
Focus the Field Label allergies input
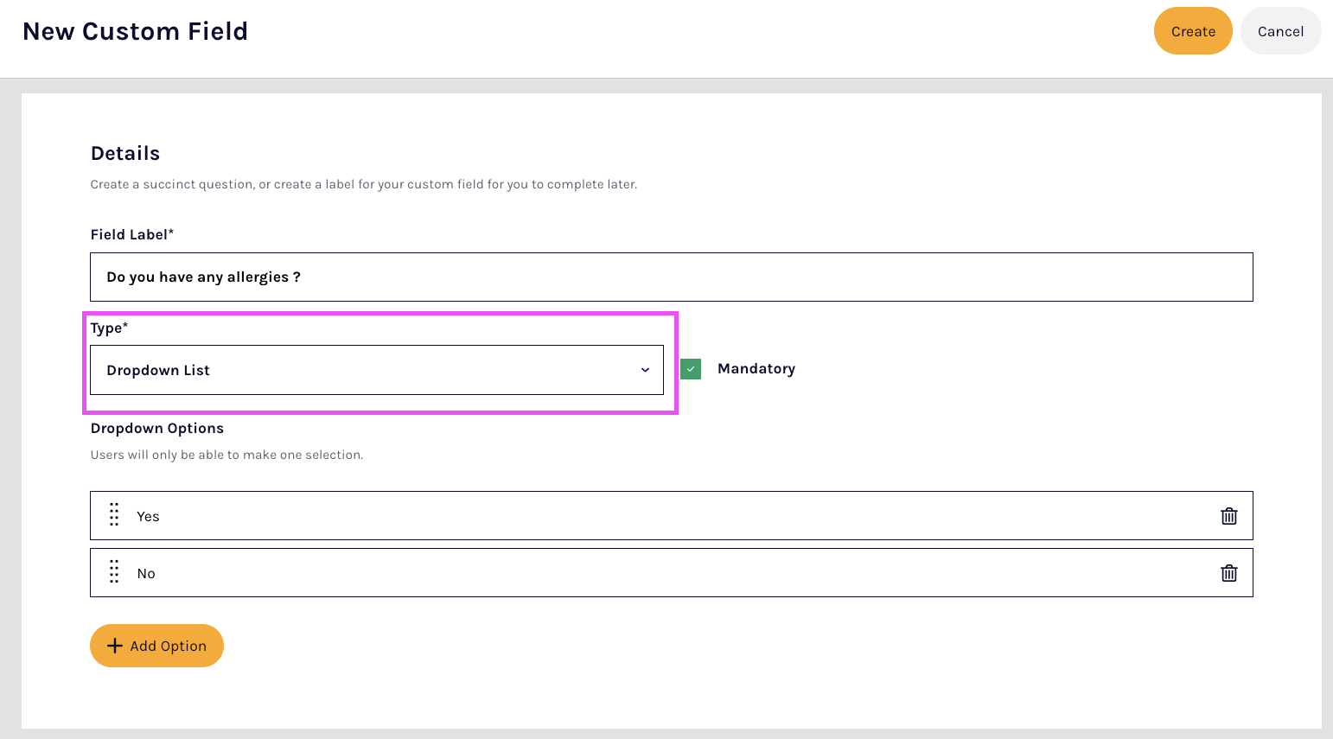(x=671, y=277)
